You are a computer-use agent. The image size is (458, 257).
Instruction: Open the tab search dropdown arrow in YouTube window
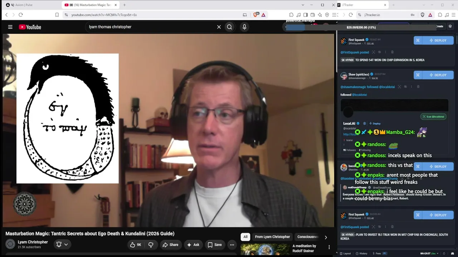point(303,5)
